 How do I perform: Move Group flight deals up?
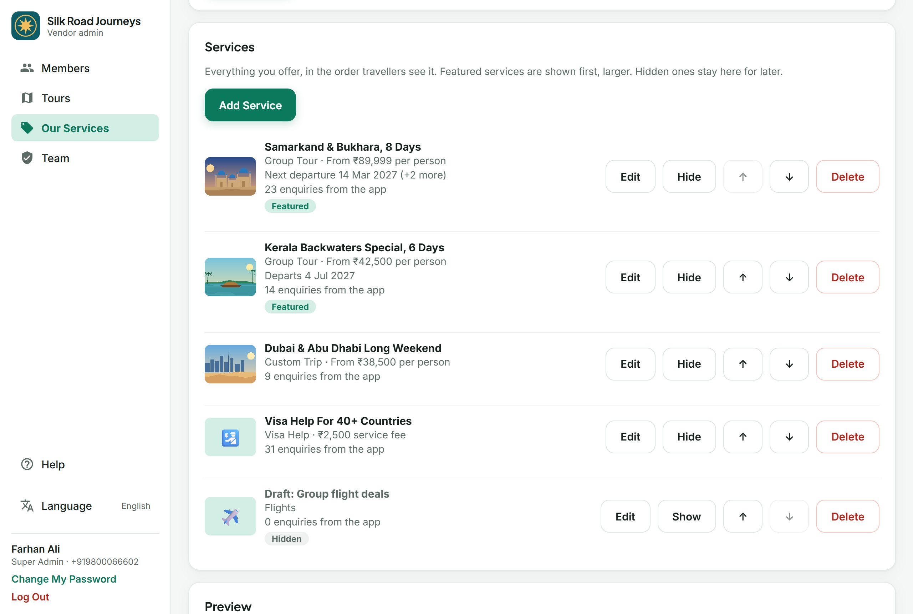pos(743,516)
